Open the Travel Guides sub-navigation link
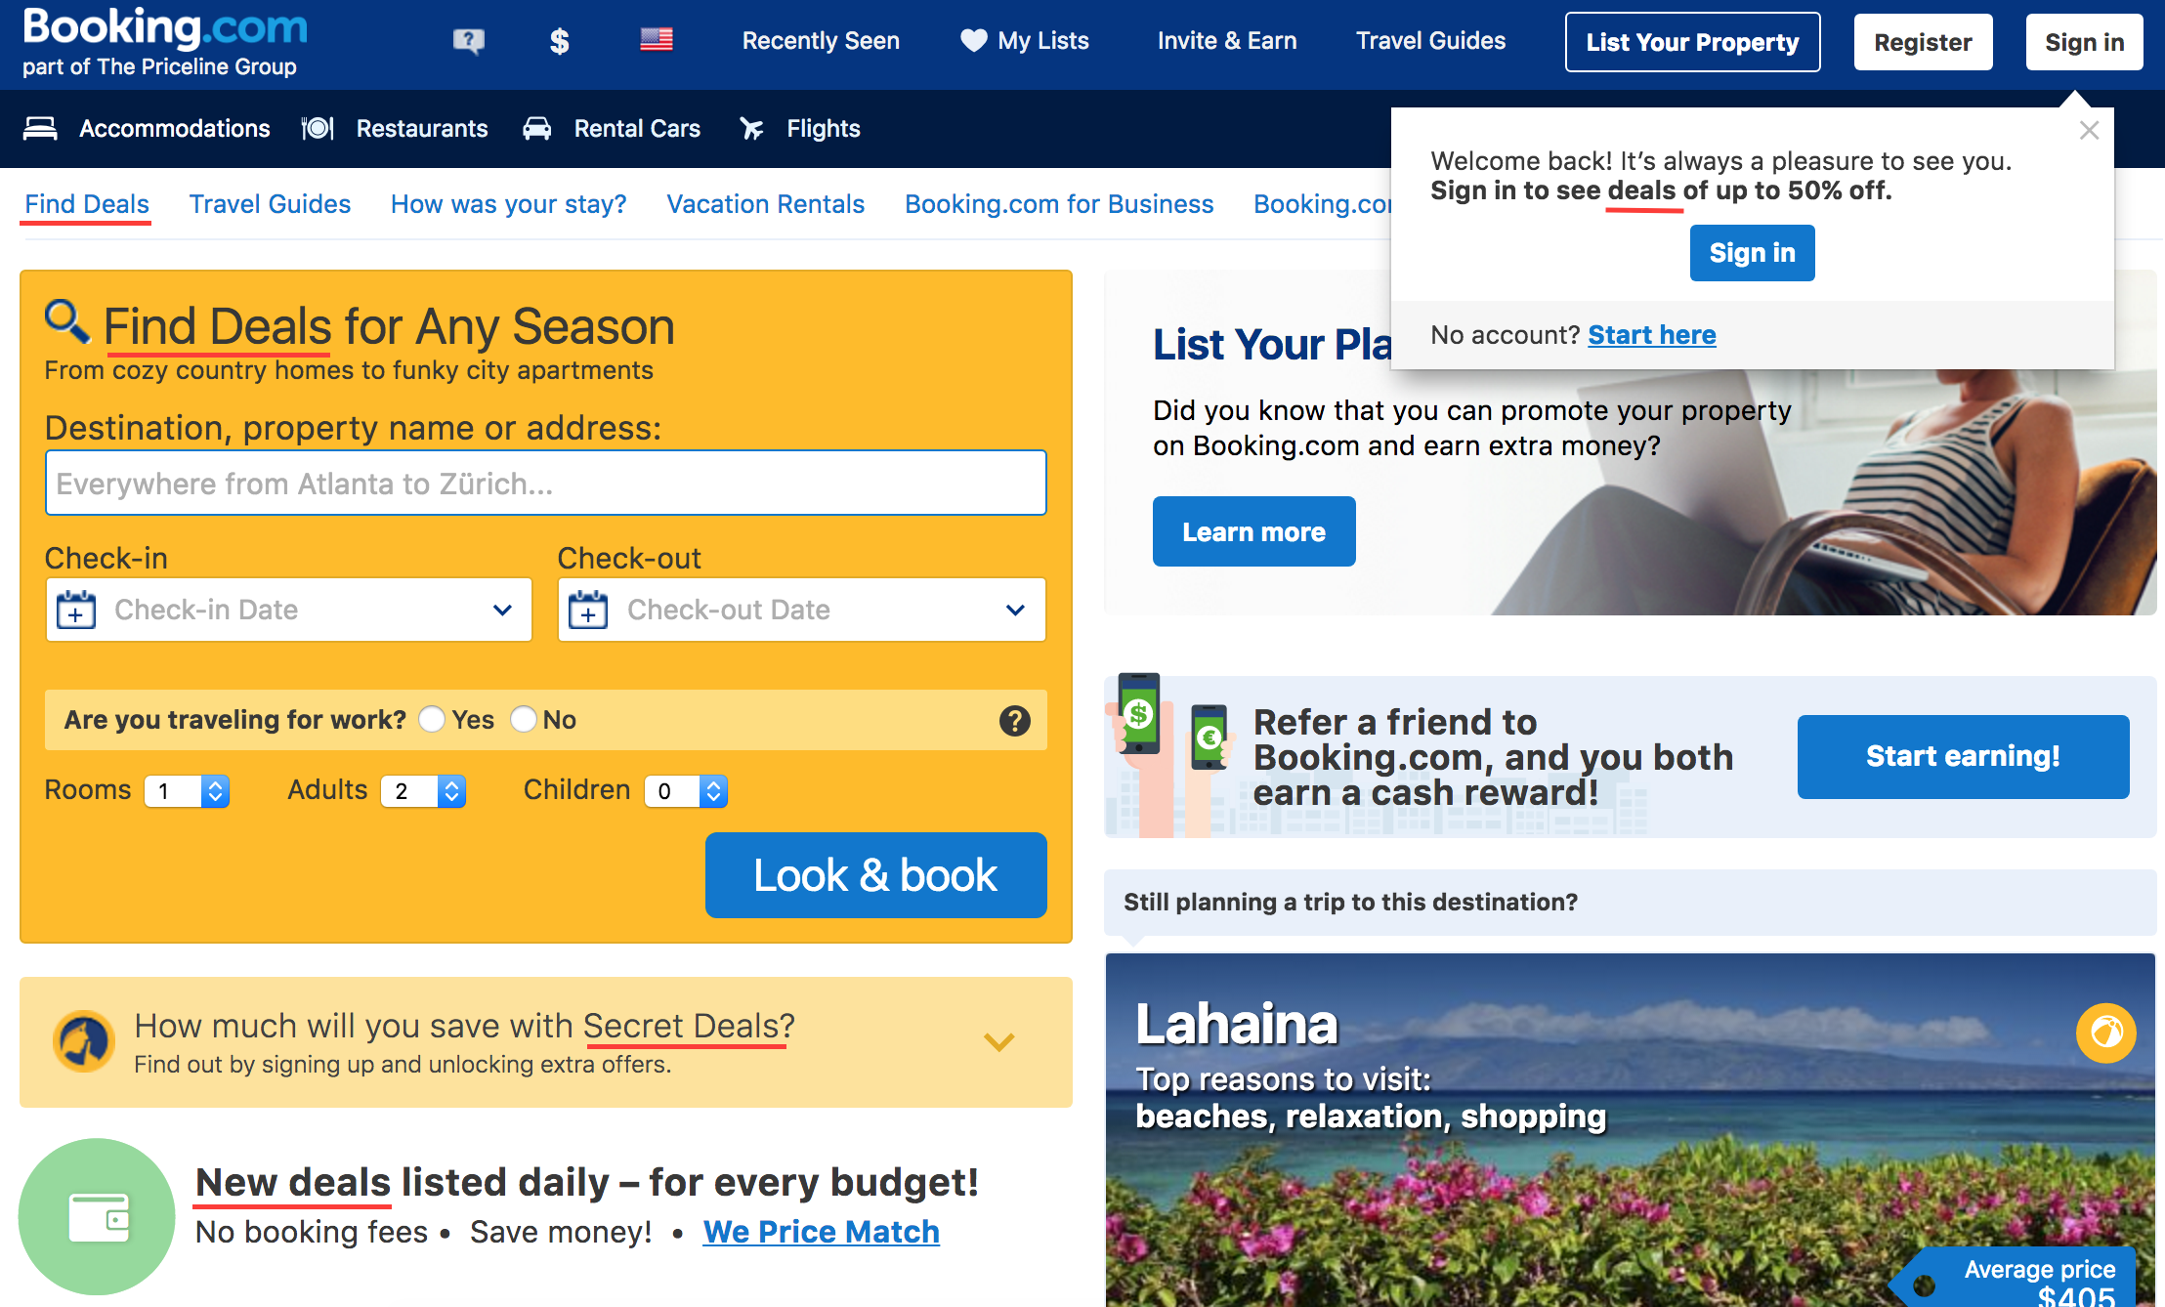The image size is (2165, 1307). [x=270, y=204]
